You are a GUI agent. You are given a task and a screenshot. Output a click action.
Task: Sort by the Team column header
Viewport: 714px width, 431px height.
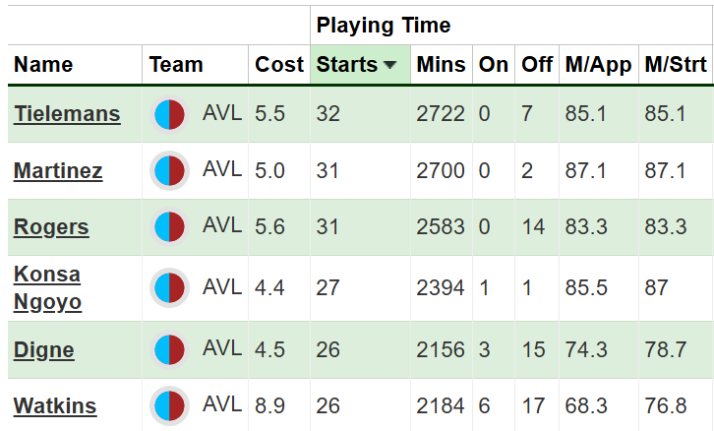point(176,64)
